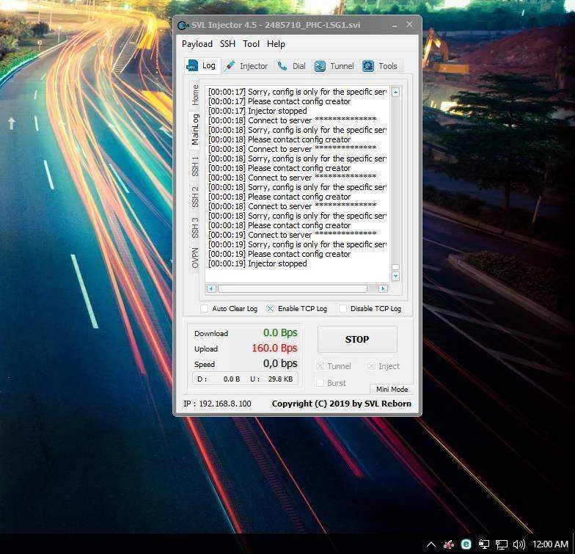Switch to the Injector tab
575x554 pixels.
pos(246,66)
